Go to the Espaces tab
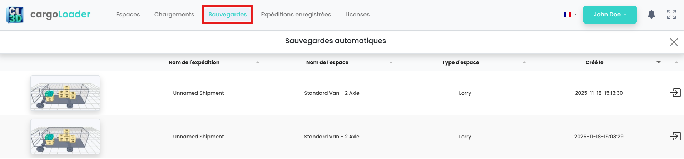 click(x=128, y=15)
